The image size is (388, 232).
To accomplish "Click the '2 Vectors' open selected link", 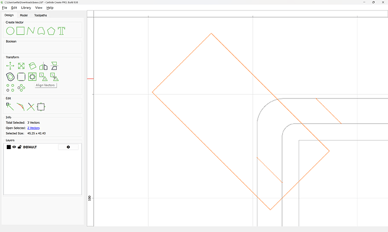I will pyautogui.click(x=34, y=128).
